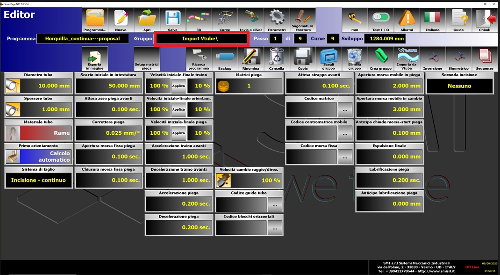The image size is (500, 275).
Task: Apply the Simmetrico function
Action: 458,59
